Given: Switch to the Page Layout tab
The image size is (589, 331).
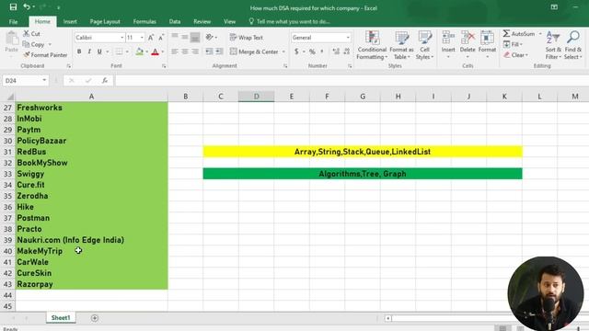Looking at the screenshot, I should coord(105,21).
